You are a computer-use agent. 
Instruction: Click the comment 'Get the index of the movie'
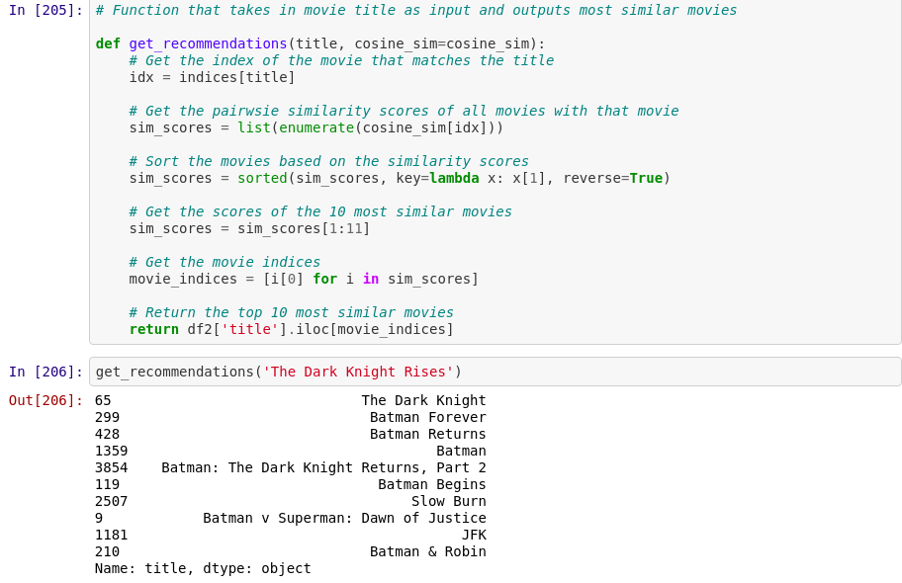341,61
